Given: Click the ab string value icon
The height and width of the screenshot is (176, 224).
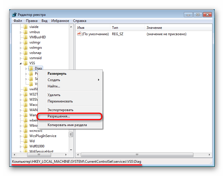Looking at the screenshot, I should click(x=79, y=34).
